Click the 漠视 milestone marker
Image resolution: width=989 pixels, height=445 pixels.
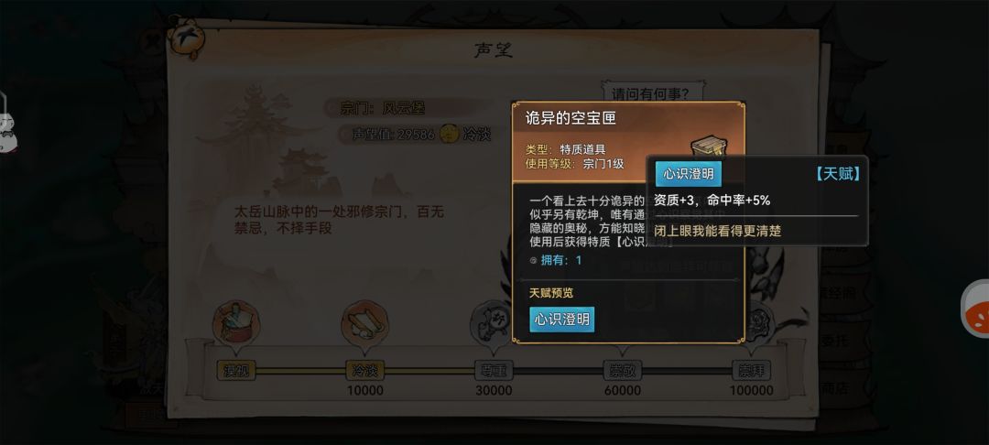(235, 371)
